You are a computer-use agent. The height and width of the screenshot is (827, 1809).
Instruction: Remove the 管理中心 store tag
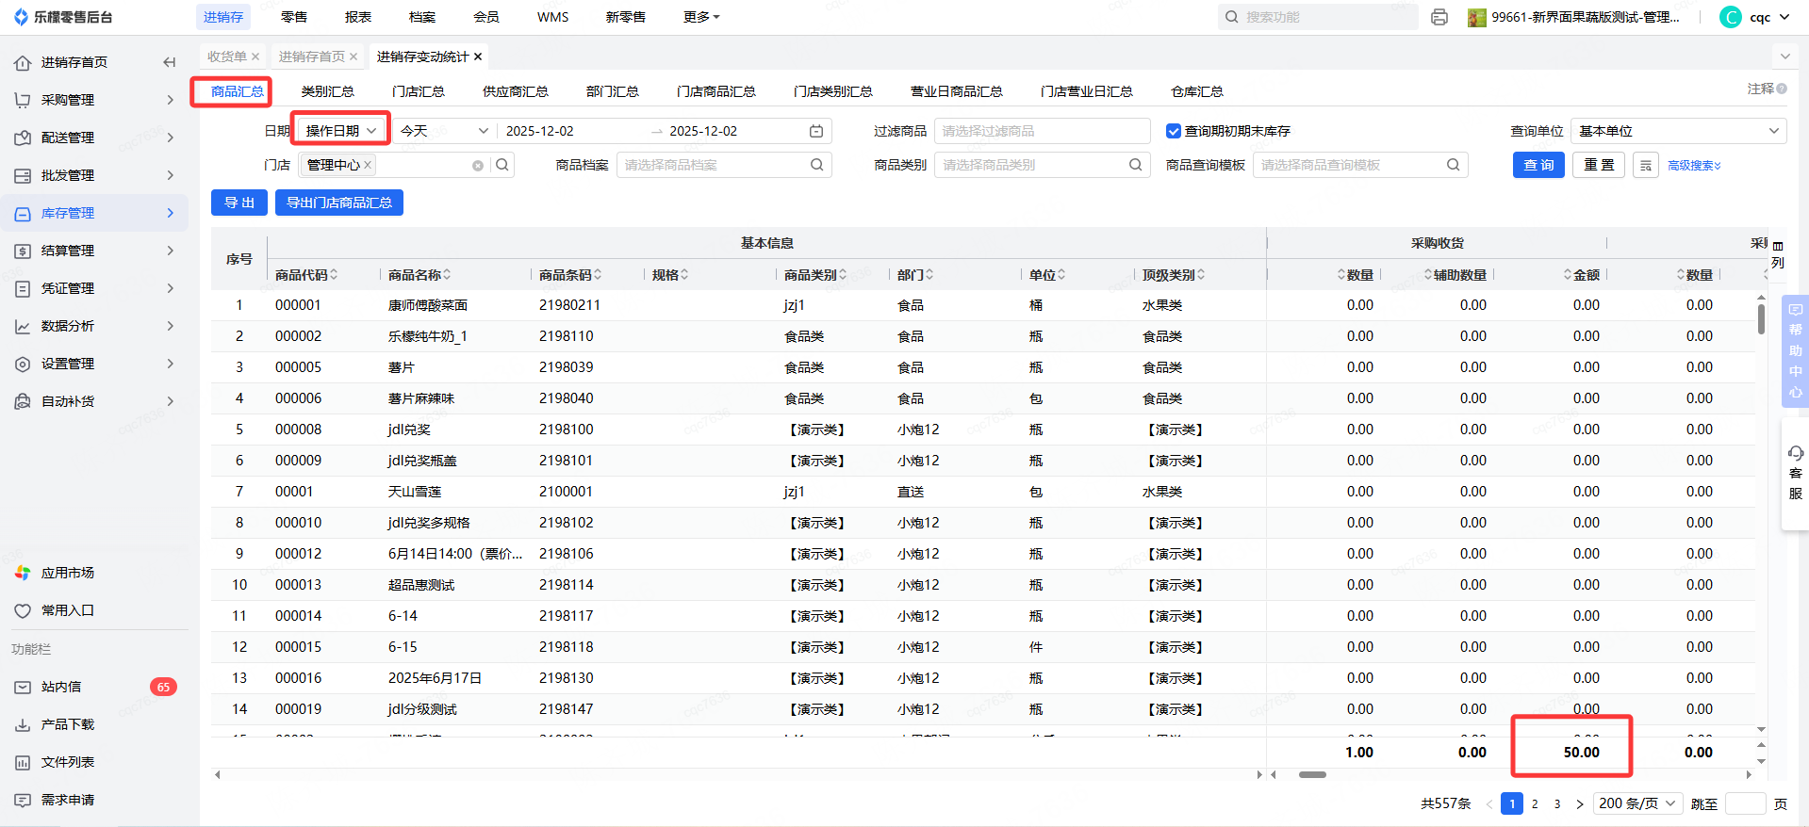pyautogui.click(x=368, y=165)
